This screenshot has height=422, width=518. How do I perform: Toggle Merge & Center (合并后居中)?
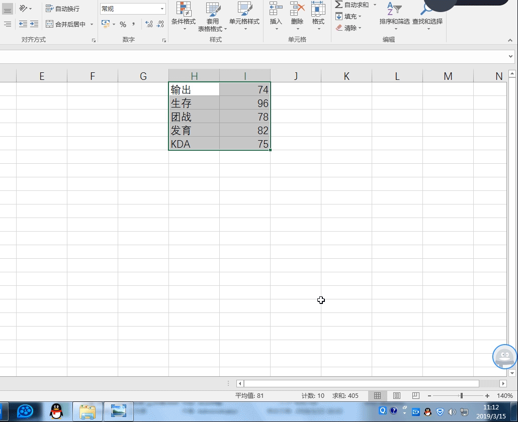click(66, 24)
